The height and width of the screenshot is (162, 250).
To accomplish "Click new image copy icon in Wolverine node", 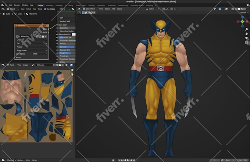I will tap(40, 36).
